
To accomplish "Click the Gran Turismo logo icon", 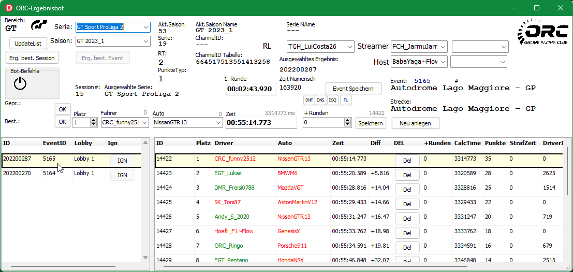I will tap(39, 25).
